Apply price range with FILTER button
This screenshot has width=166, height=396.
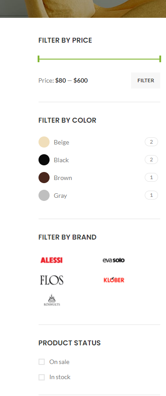coord(146,80)
